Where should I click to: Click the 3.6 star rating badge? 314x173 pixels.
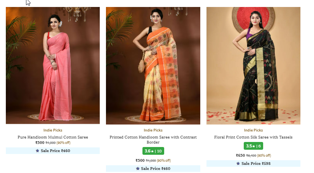tap(153, 151)
